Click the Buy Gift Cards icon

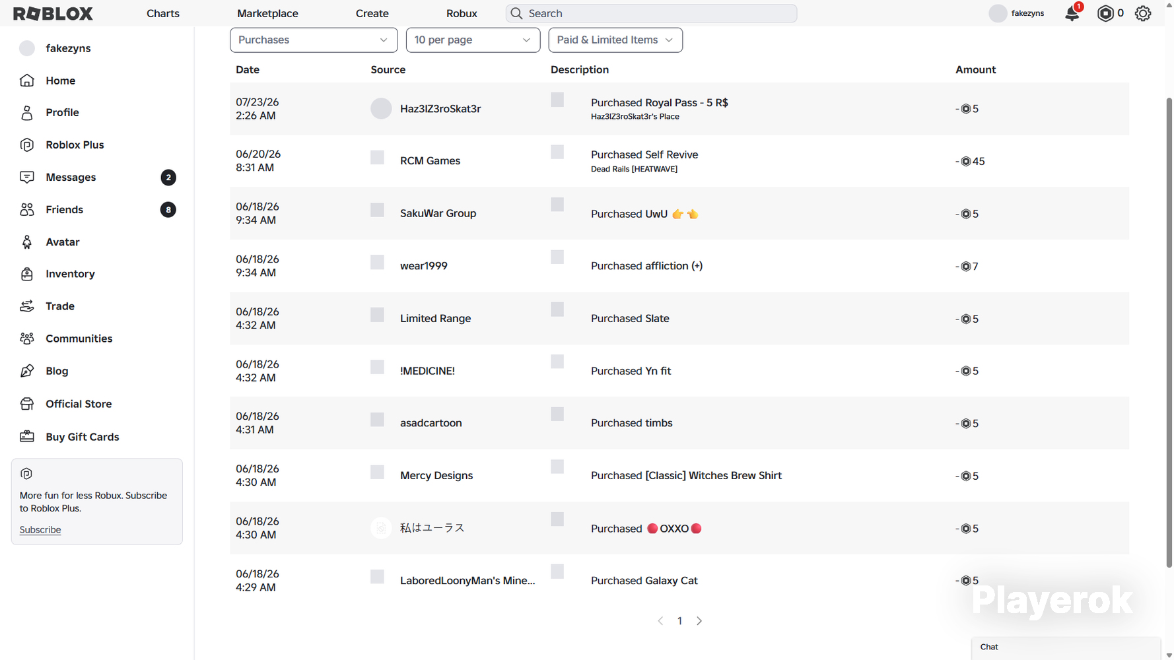pos(27,437)
